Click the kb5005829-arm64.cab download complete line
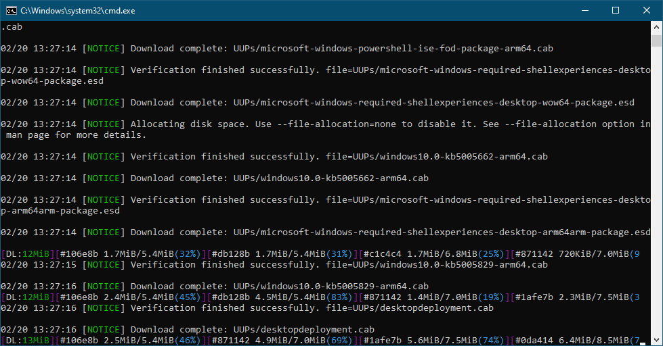 coord(215,287)
